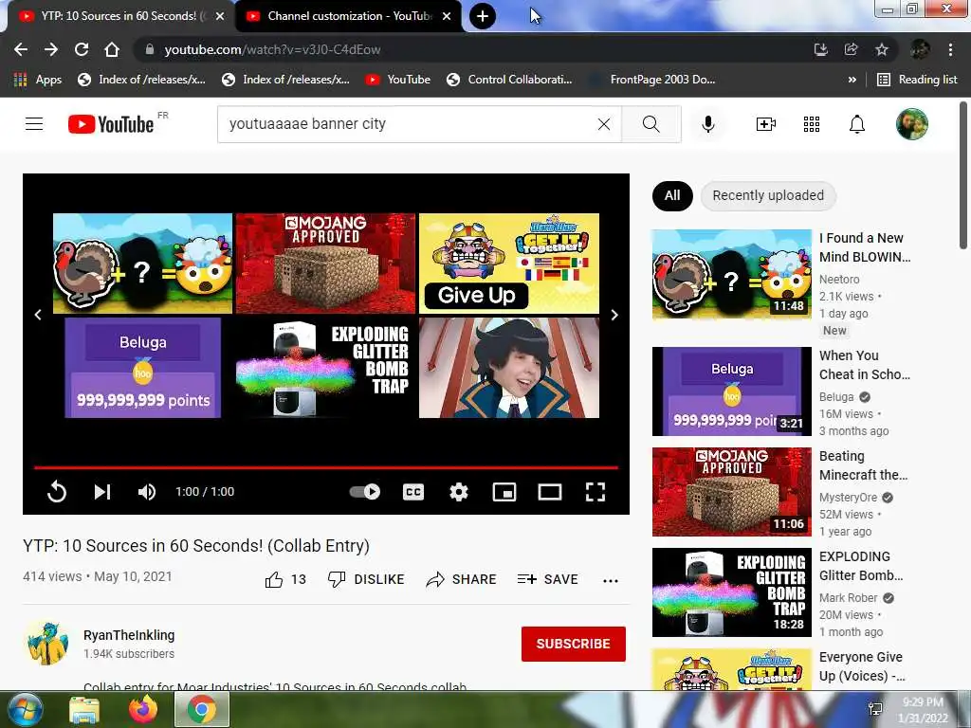Open YouTube account avatar menu
This screenshot has height=728, width=971.
[911, 124]
